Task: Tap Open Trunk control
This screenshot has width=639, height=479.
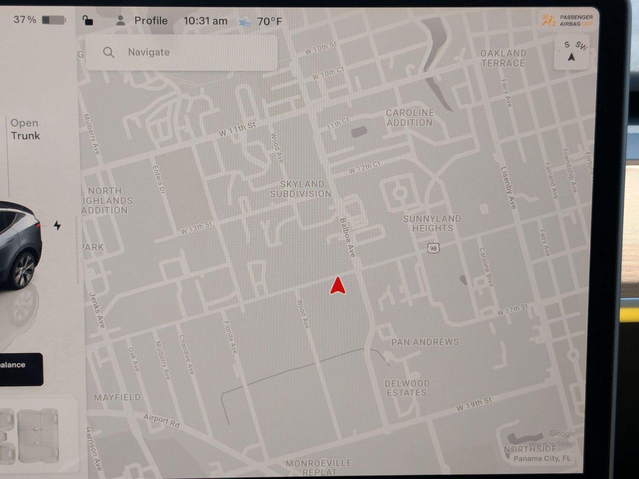Action: click(25, 129)
